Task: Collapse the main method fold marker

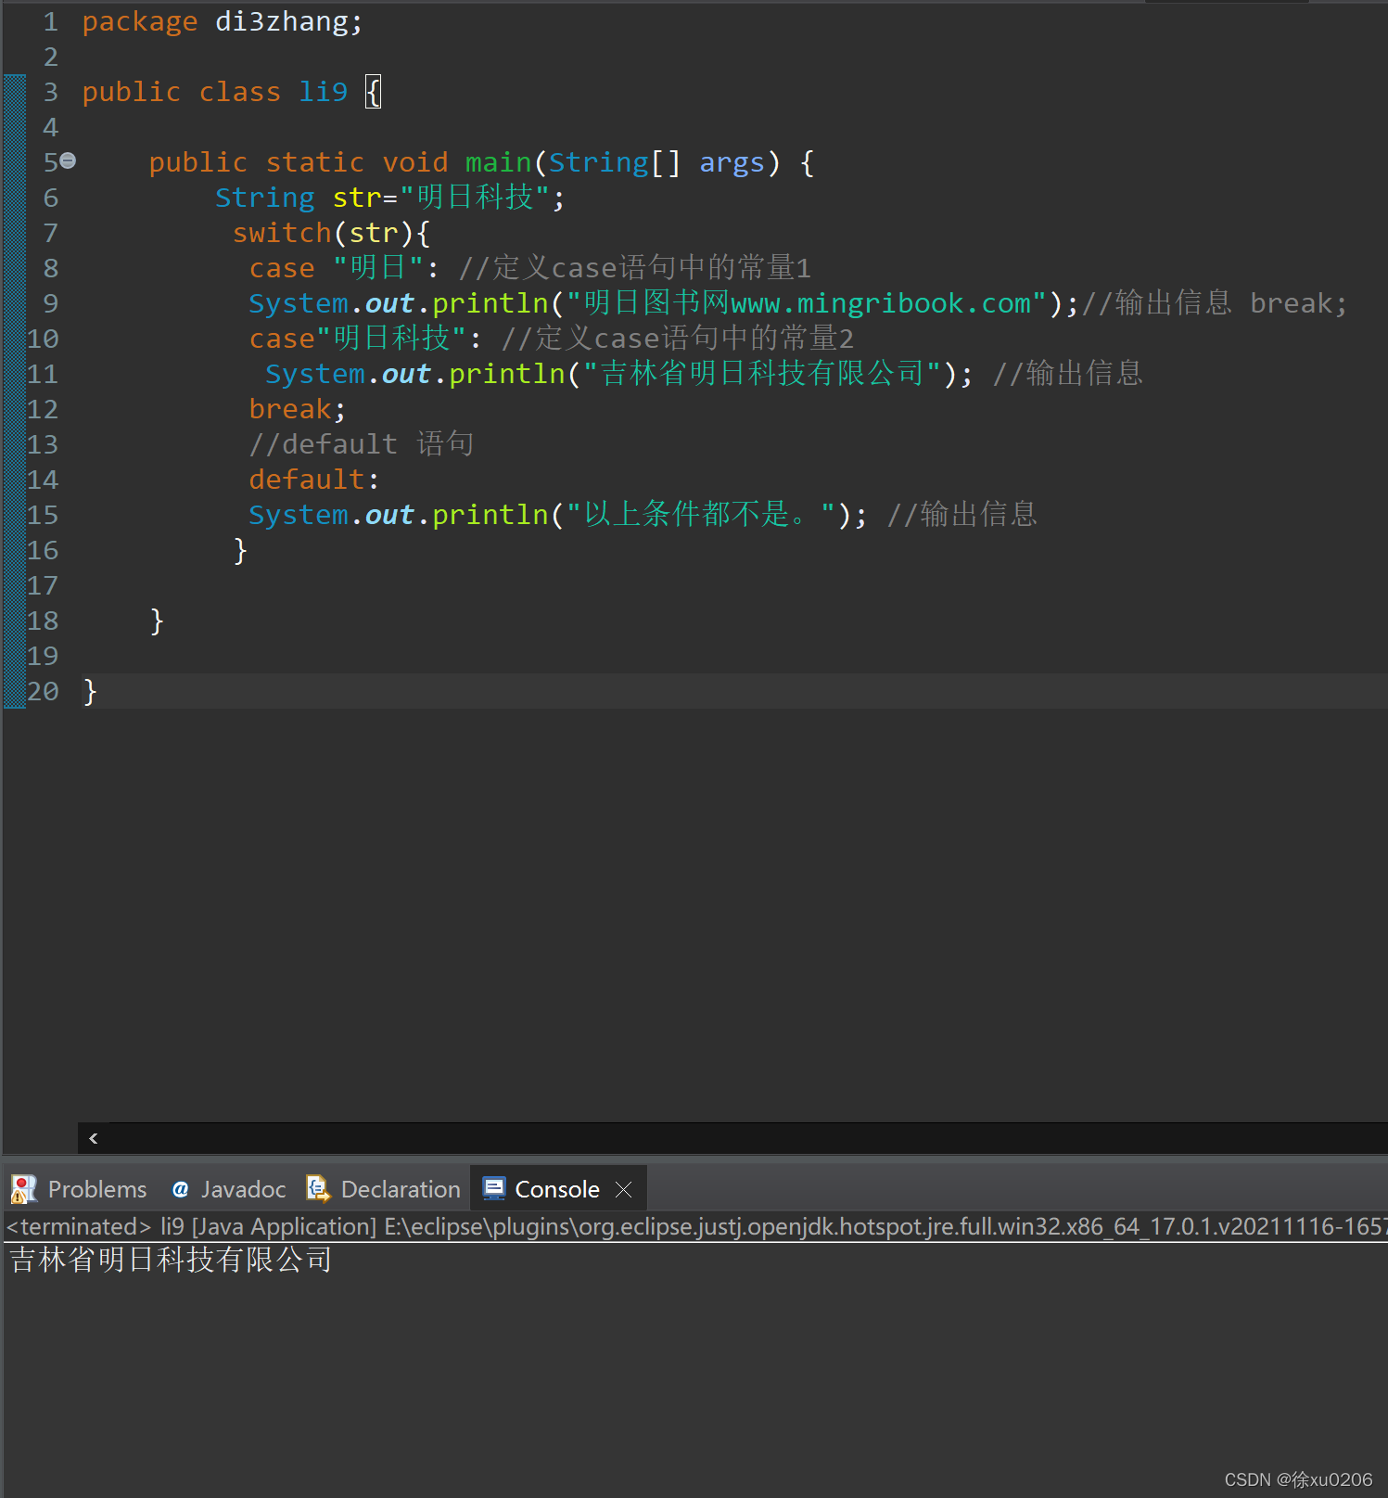Action: pos(69,161)
